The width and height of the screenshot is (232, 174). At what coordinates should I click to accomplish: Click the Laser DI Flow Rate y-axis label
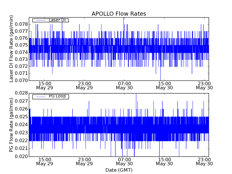point(12,49)
